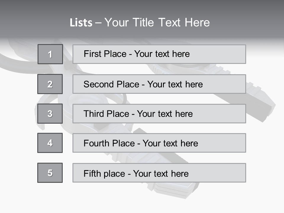Select the number 2 box
The width and height of the screenshot is (284, 213).
[50, 84]
